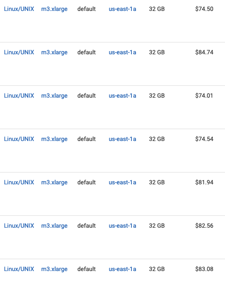Open Linux/UNIX link in $74.01 row
This screenshot has width=225, height=282.
pyautogui.click(x=19, y=95)
